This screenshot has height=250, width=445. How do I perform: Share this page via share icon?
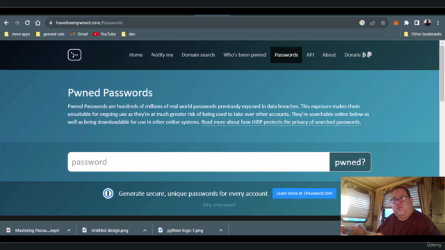(x=373, y=23)
